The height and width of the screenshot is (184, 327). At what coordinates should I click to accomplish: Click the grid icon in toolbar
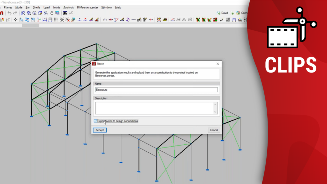[56, 20]
